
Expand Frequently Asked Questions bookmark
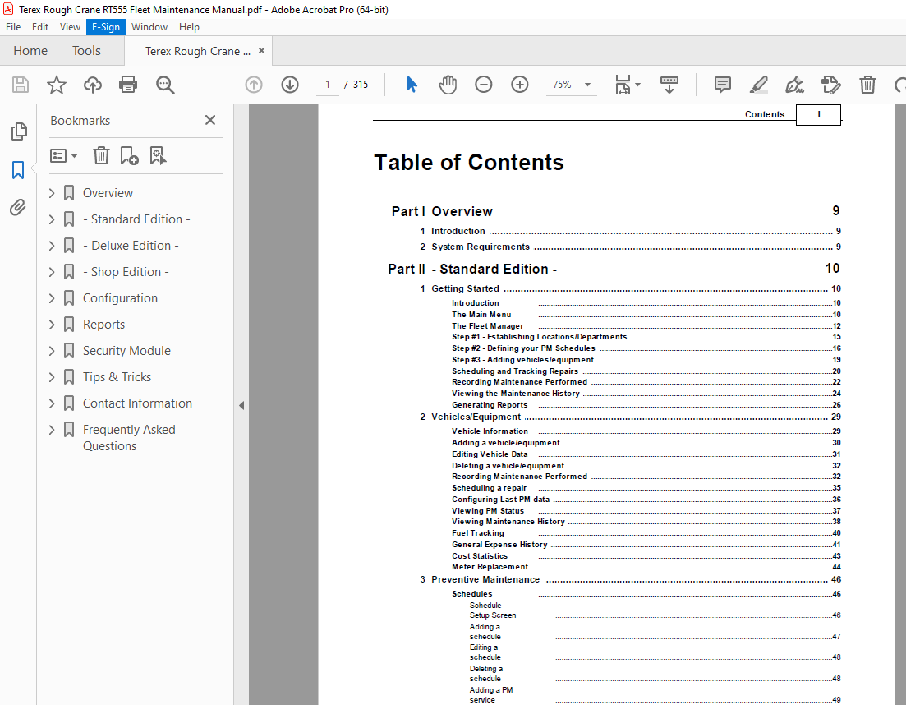pos(52,430)
